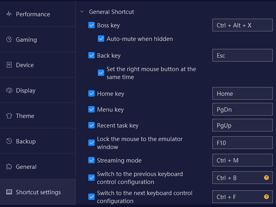
Task: Click help icon beside Ctrl + B
Action: pos(266,178)
